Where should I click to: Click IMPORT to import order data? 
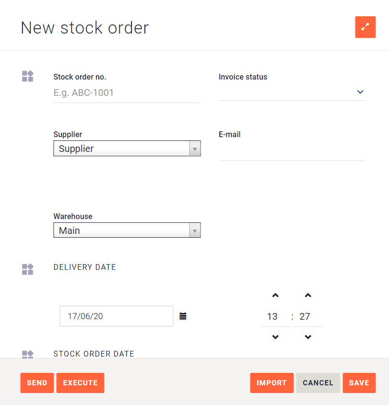point(271,382)
